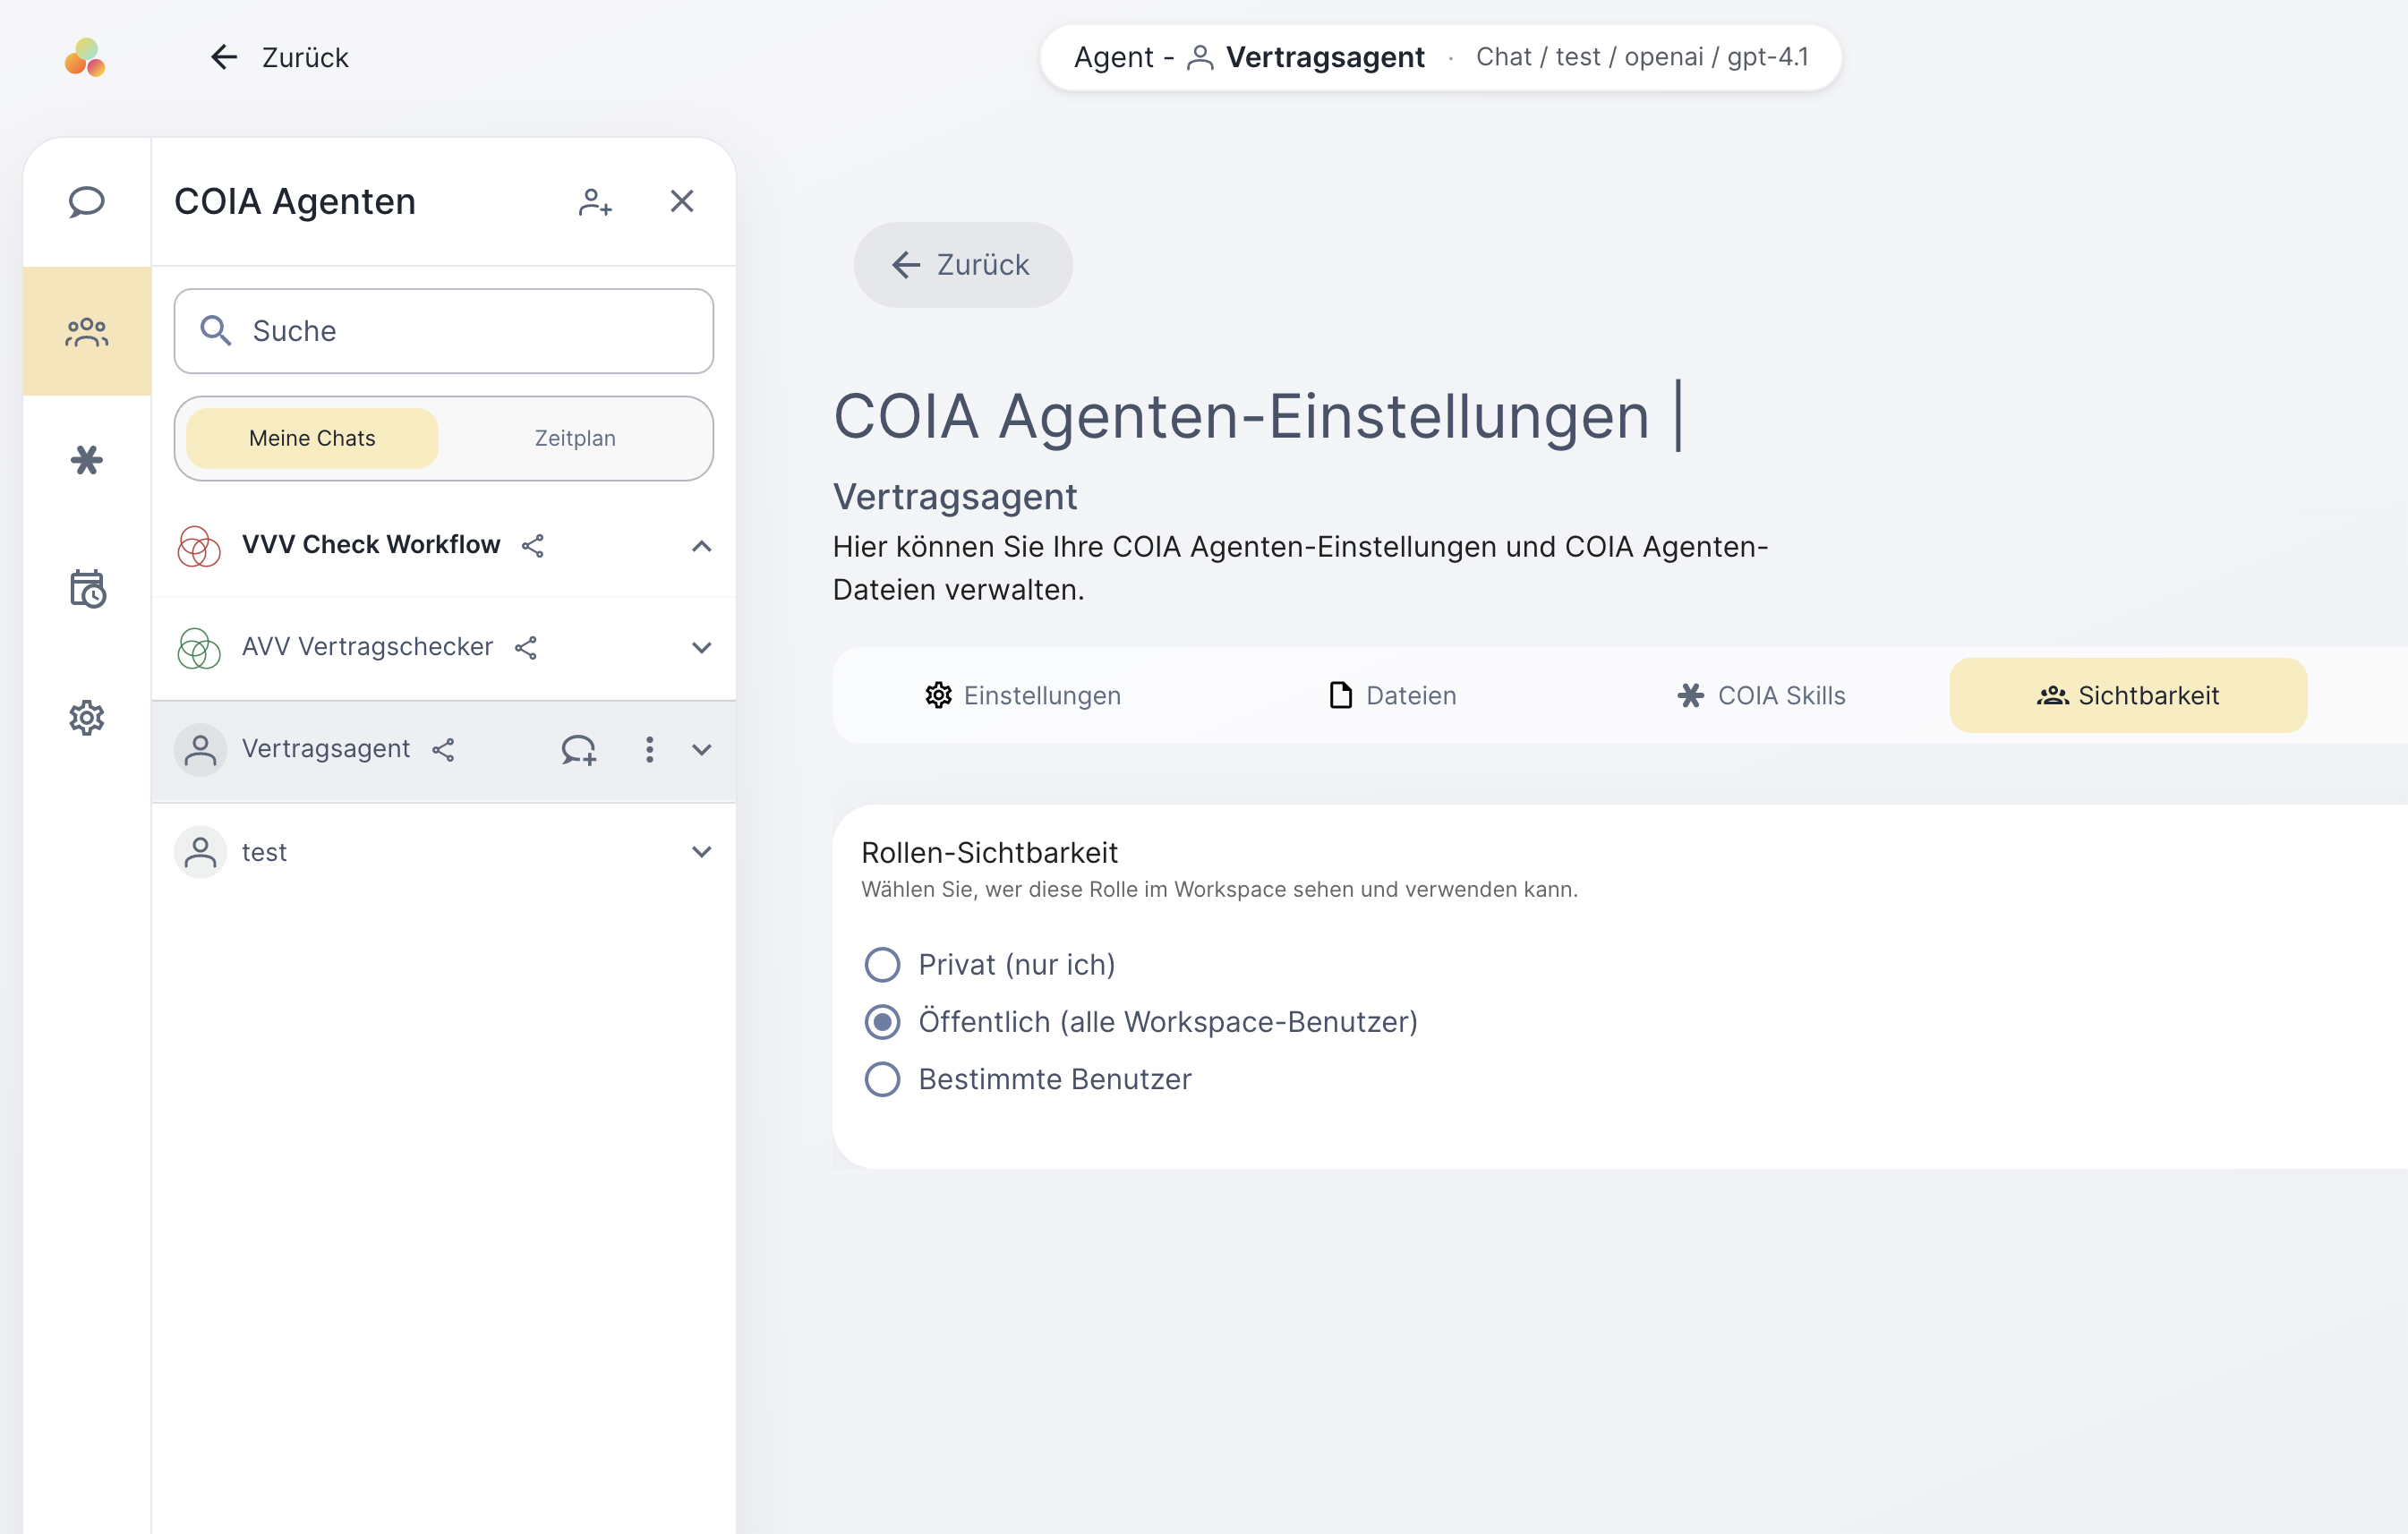Switch to Zeitplan toggle

pos(575,438)
